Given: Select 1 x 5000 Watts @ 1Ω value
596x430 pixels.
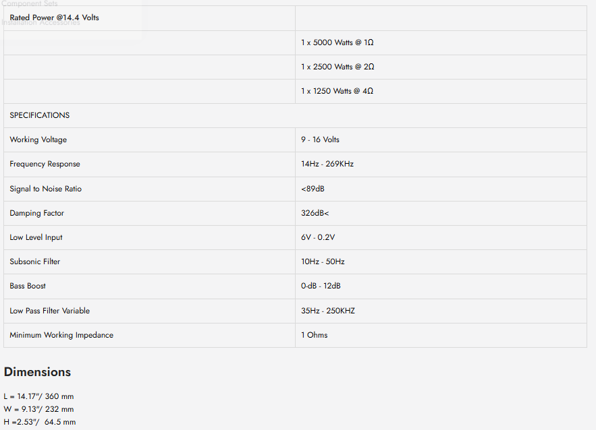Looking at the screenshot, I should [337, 42].
